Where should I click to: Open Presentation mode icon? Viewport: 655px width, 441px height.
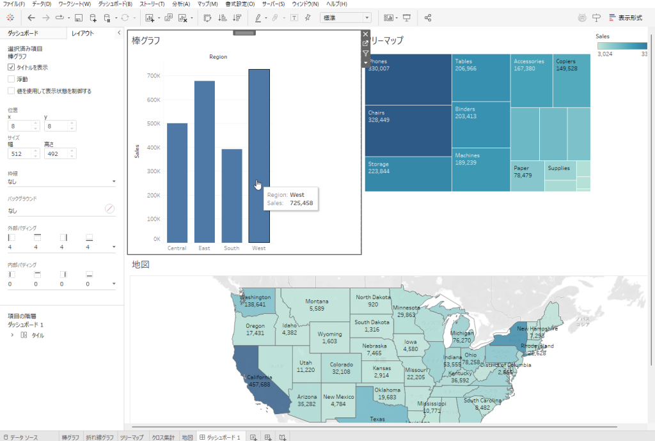tap(407, 18)
